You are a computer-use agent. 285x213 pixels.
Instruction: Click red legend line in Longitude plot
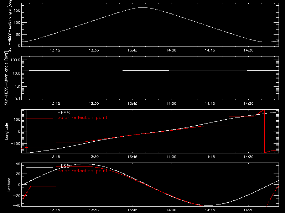coord(40,119)
